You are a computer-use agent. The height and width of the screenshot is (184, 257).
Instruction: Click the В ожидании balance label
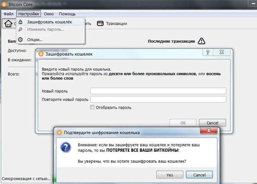[x=20, y=60]
